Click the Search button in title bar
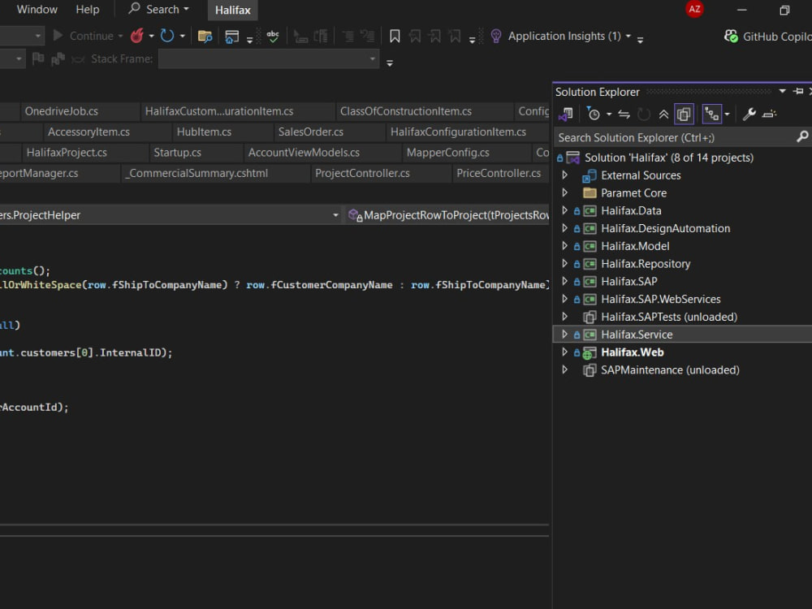Image resolution: width=812 pixels, height=609 pixels. (x=159, y=9)
